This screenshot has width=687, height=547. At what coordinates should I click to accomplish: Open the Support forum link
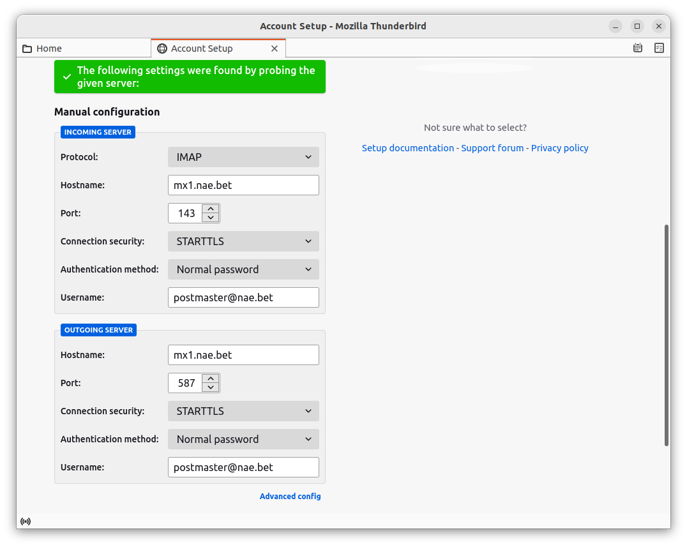tap(492, 147)
